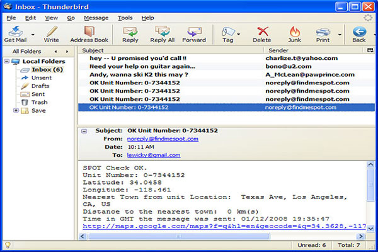The width and height of the screenshot is (378, 252).
Task: Open the maps.google.com link in message
Action: tap(224, 226)
